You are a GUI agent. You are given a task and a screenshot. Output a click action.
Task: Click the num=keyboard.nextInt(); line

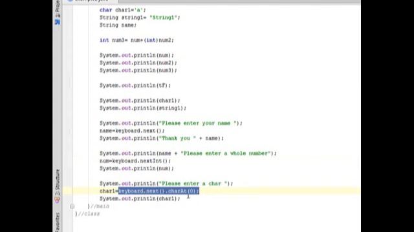135,161
